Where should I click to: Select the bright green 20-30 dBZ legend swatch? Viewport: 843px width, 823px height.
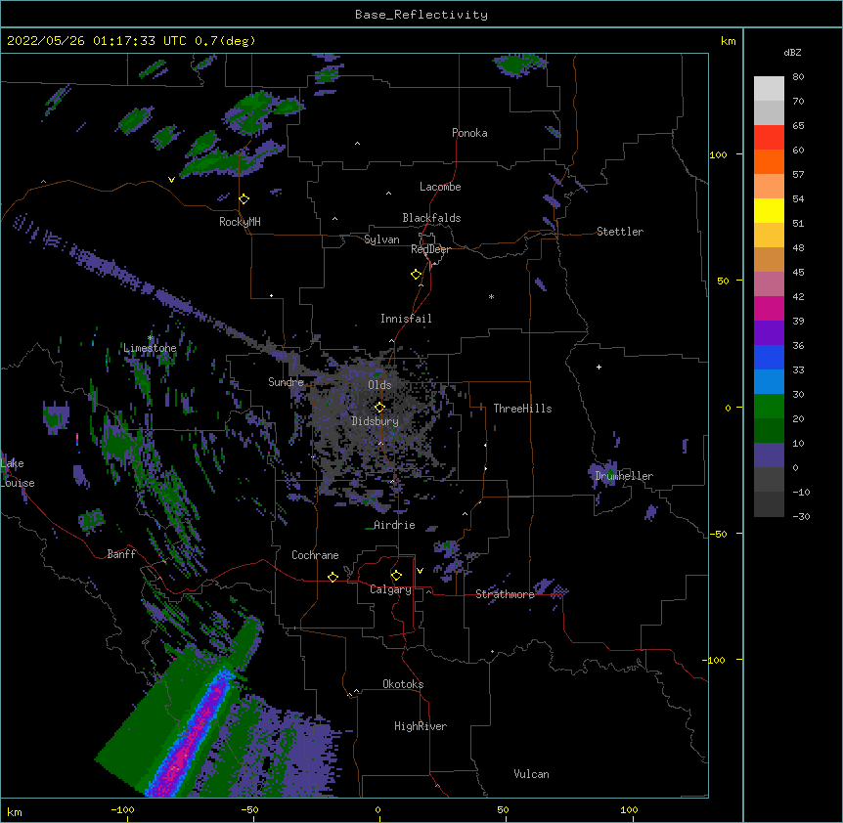(x=769, y=407)
